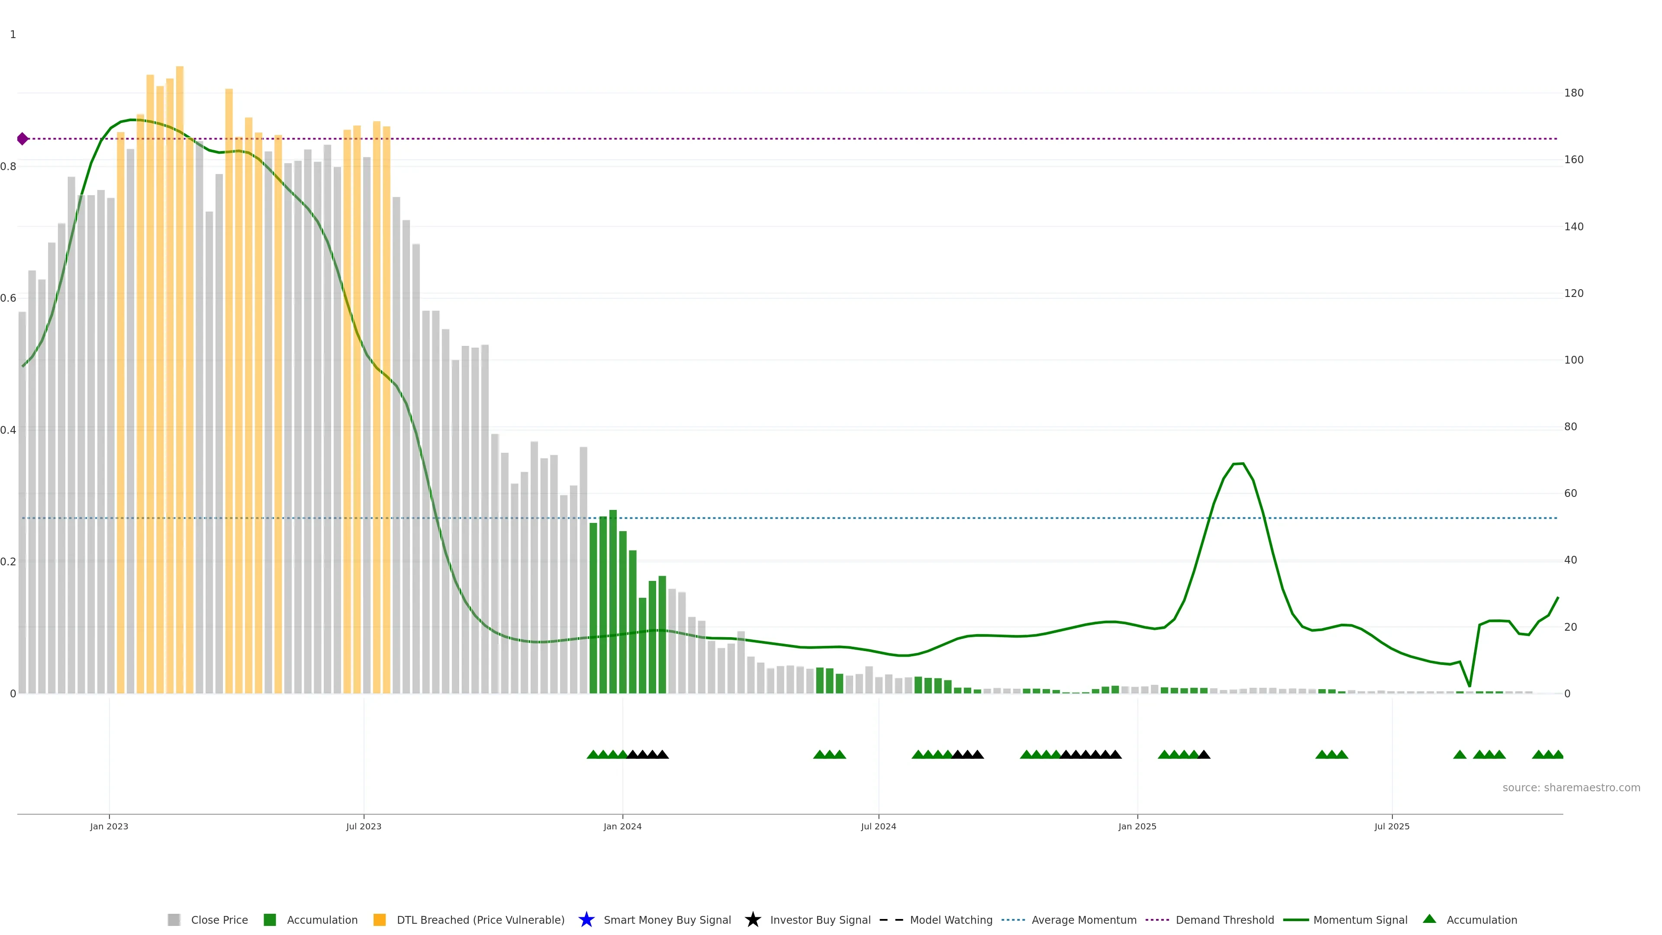
Task: Click the purple diamond Demand Threshold marker
Action: point(23,139)
